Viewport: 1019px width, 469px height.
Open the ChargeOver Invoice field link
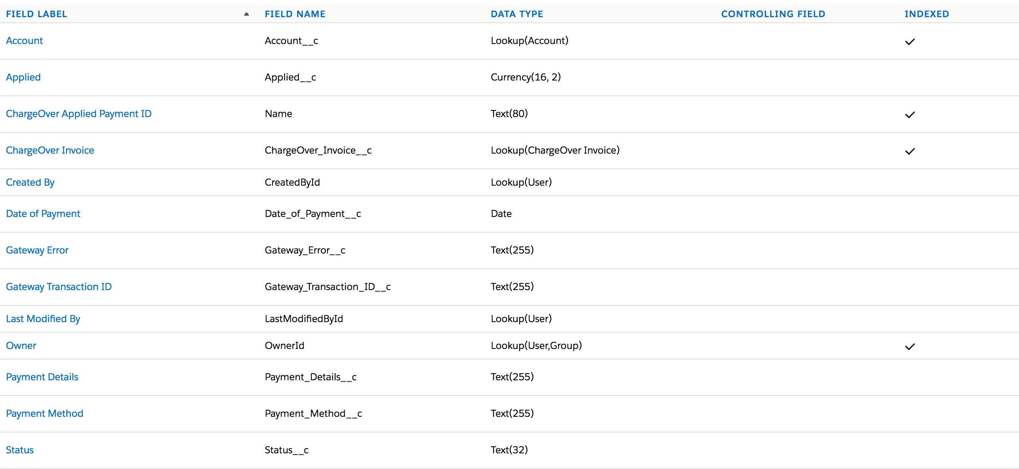[50, 150]
